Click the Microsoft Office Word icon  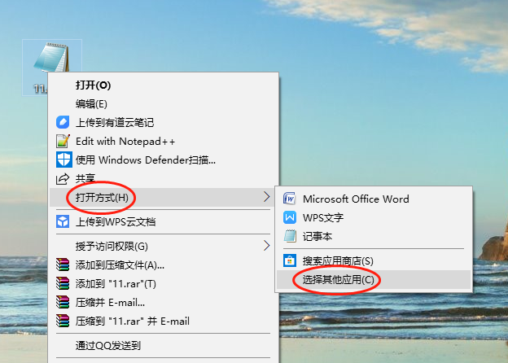coord(290,199)
